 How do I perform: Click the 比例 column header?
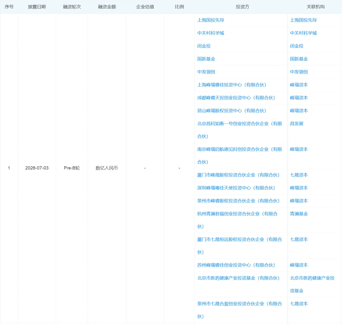click(179, 7)
